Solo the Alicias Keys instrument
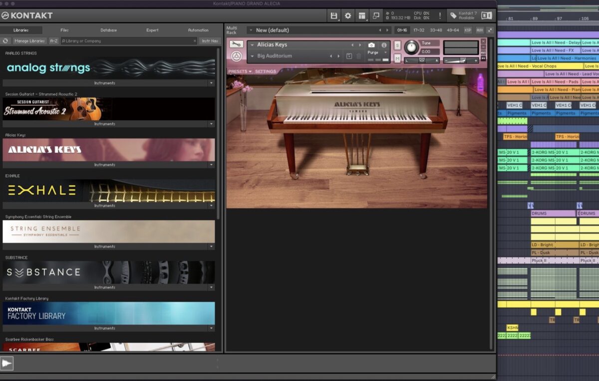Viewport: 599px width, 381px height. [x=397, y=45]
